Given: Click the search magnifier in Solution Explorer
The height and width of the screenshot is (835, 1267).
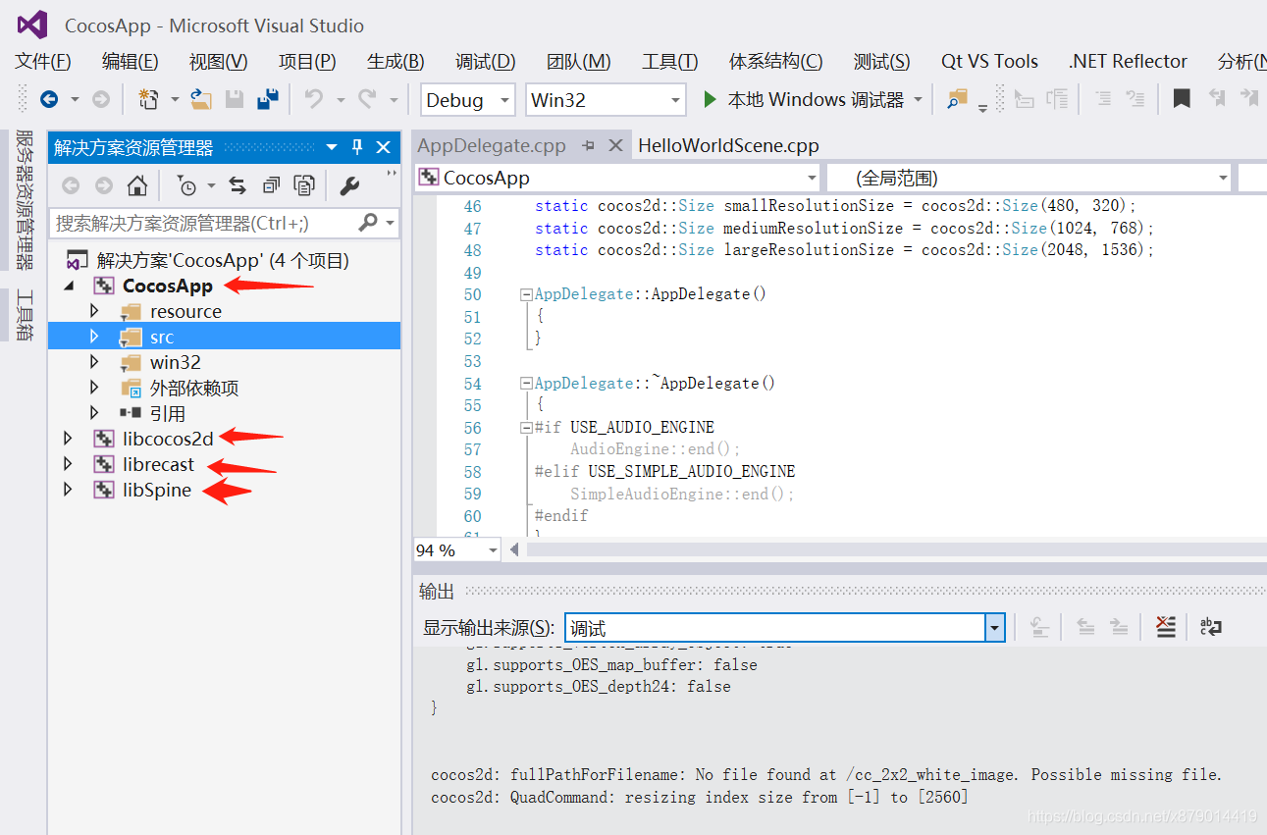Looking at the screenshot, I should click(368, 223).
